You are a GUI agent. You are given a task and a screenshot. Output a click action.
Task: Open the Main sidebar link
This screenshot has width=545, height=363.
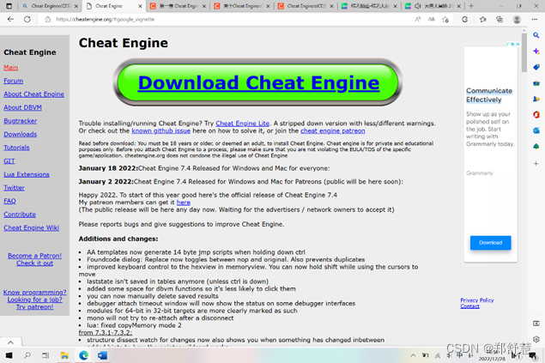pyautogui.click(x=11, y=68)
